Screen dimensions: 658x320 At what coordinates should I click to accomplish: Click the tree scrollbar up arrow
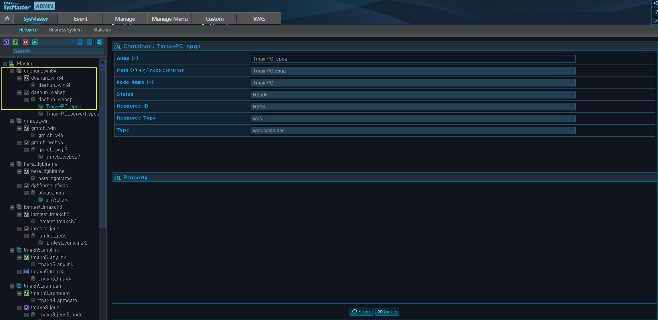click(x=102, y=62)
